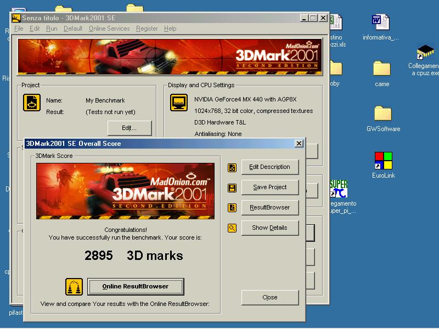
Task: Click the Antialiasing: None text
Action: tap(218, 134)
